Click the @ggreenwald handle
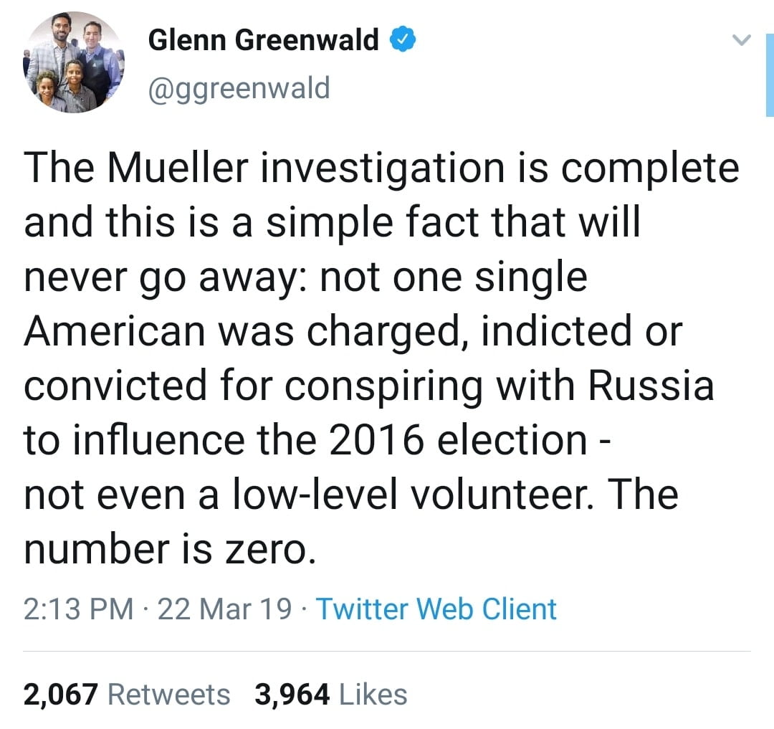 click(x=239, y=88)
